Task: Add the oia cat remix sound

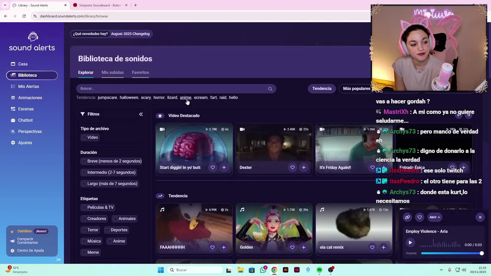Action: coord(383,247)
